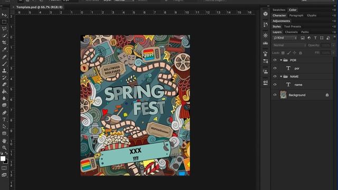This screenshot has width=338, height=190.
Task: Switch to the Paragraph tab
Action: (x=296, y=15)
